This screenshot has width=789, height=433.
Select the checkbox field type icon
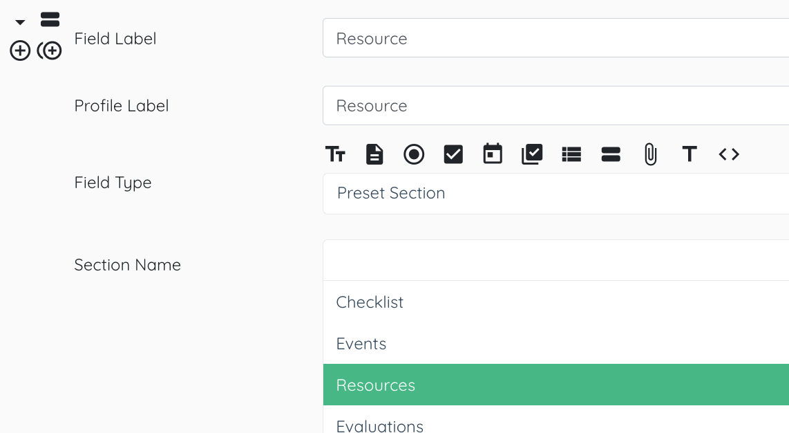click(453, 154)
